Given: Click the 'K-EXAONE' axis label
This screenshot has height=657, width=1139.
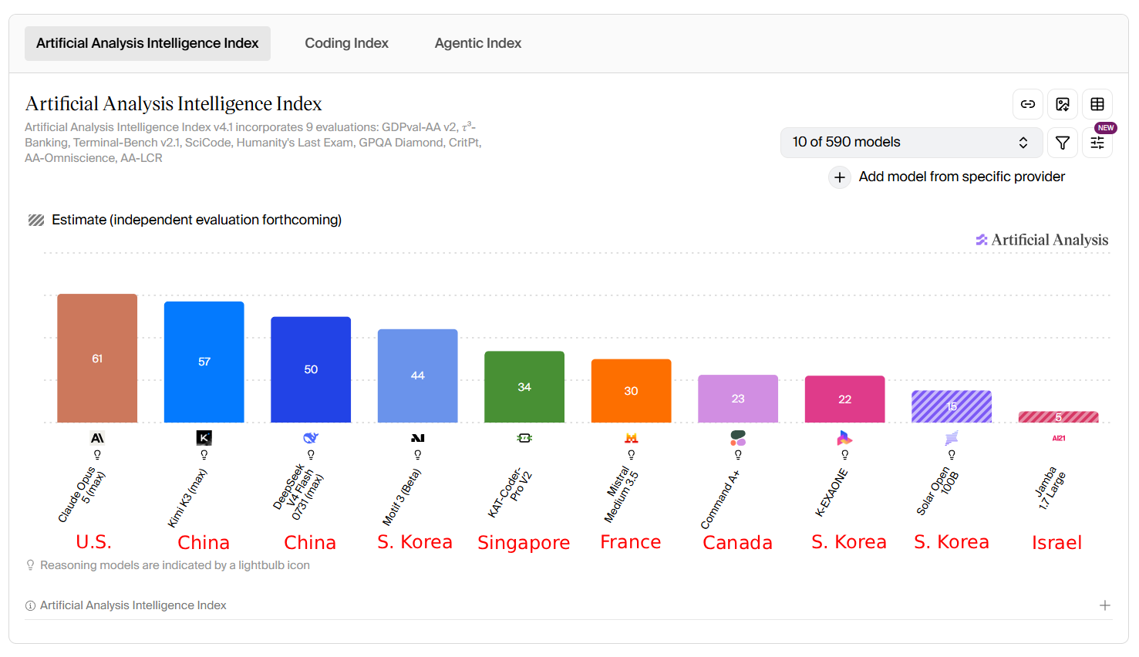Looking at the screenshot, I should pyautogui.click(x=831, y=492).
